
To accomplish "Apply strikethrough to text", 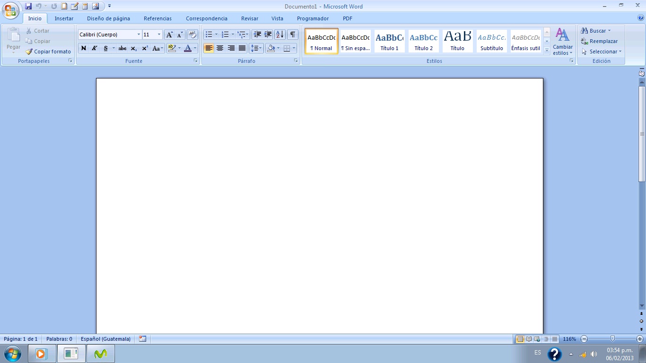I will pyautogui.click(x=122, y=48).
